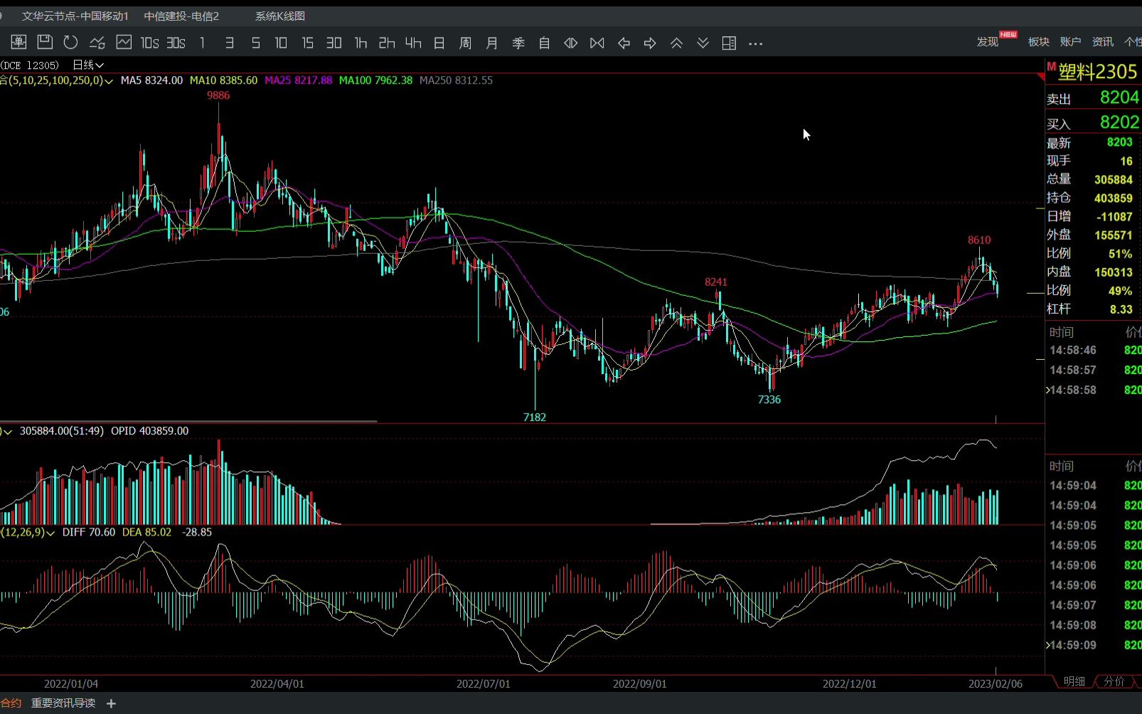Expand the volume indicator dropdown chevron
Viewport: 1142px width, 714px height.
(9, 432)
